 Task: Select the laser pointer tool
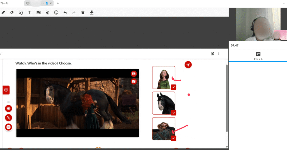pos(47,12)
